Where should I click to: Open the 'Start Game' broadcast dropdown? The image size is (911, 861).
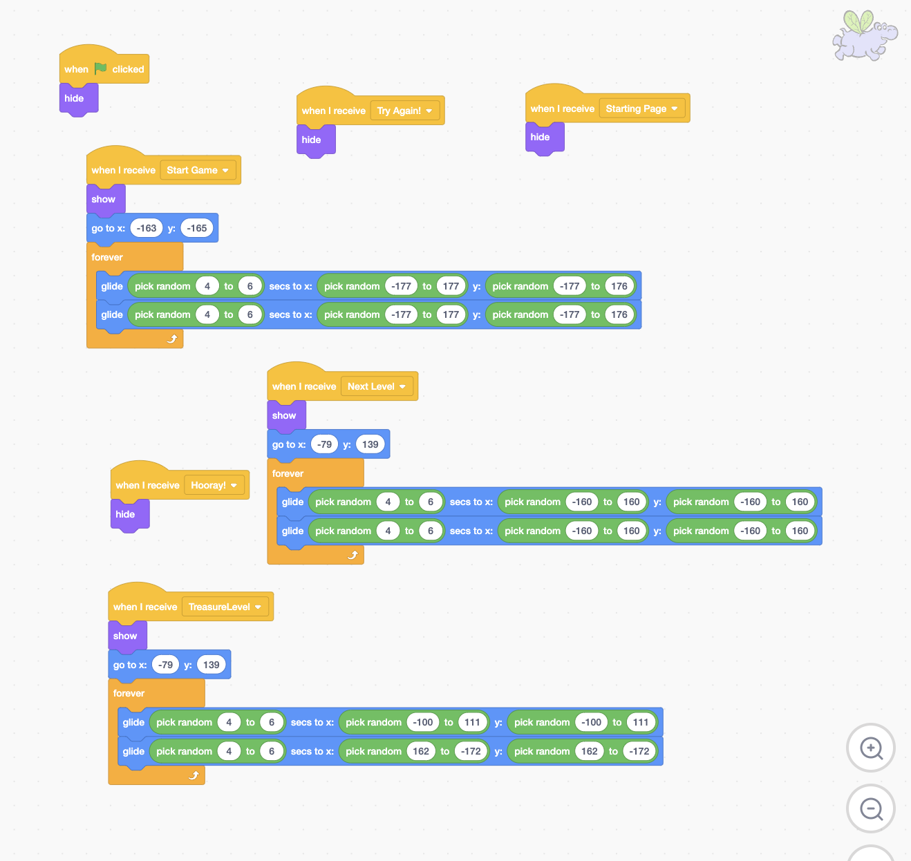point(225,170)
